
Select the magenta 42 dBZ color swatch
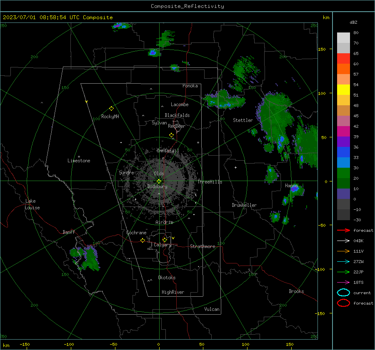(343, 131)
